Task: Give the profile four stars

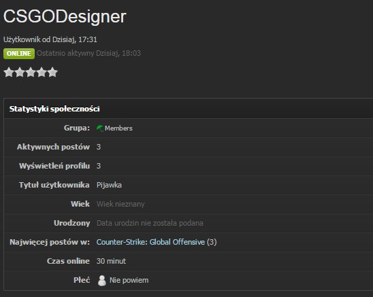Action: coord(42,72)
